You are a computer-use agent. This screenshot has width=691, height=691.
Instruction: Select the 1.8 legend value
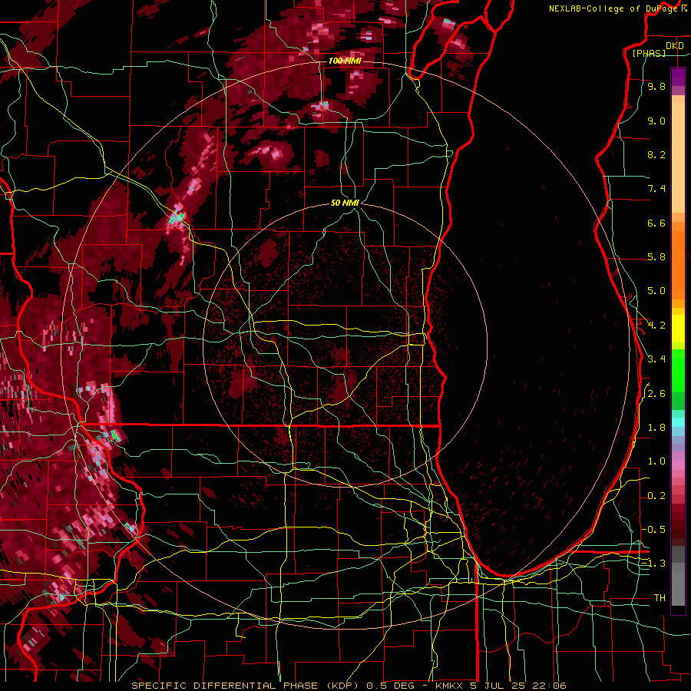tap(656, 428)
